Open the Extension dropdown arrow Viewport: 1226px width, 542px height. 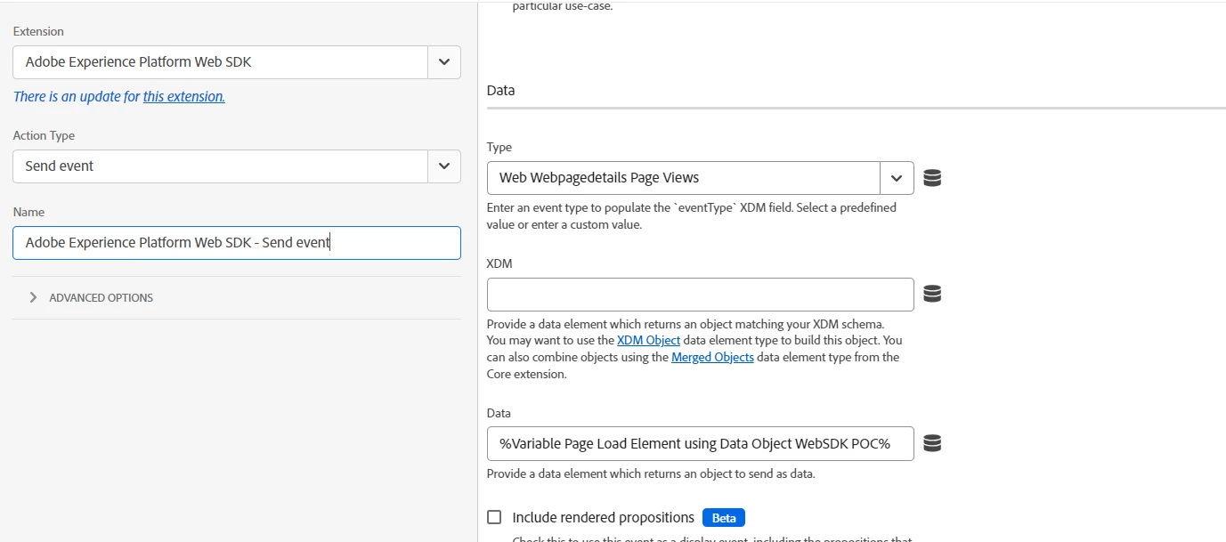coord(444,62)
